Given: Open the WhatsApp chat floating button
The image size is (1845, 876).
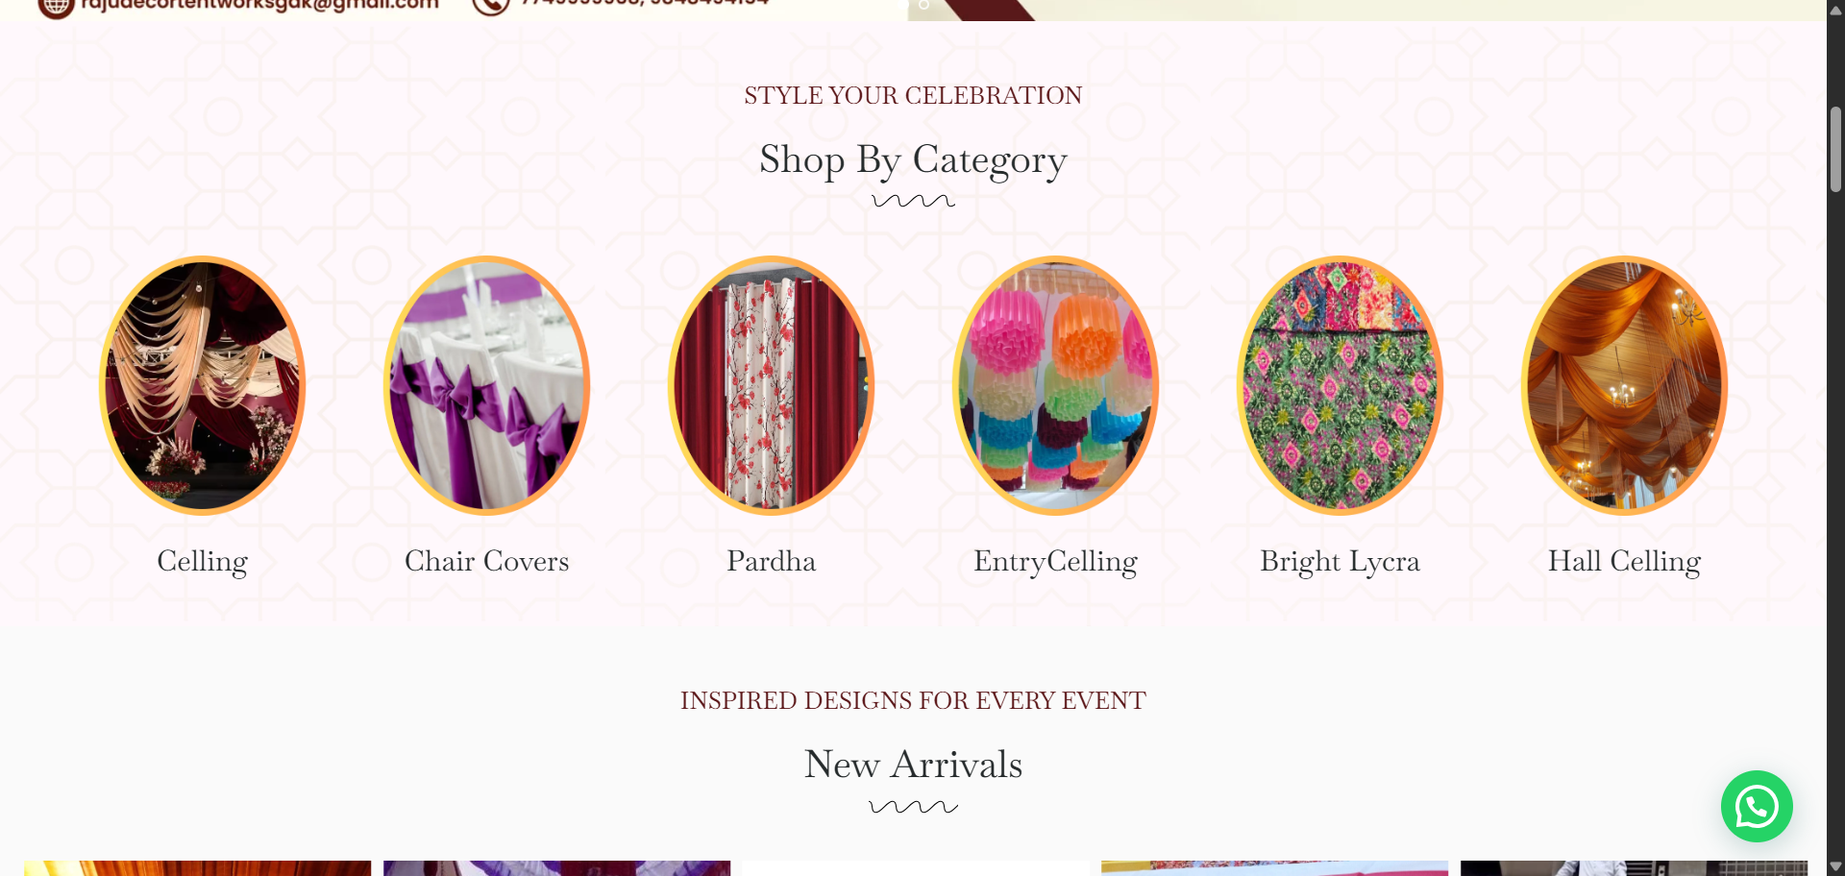Looking at the screenshot, I should tap(1756, 806).
